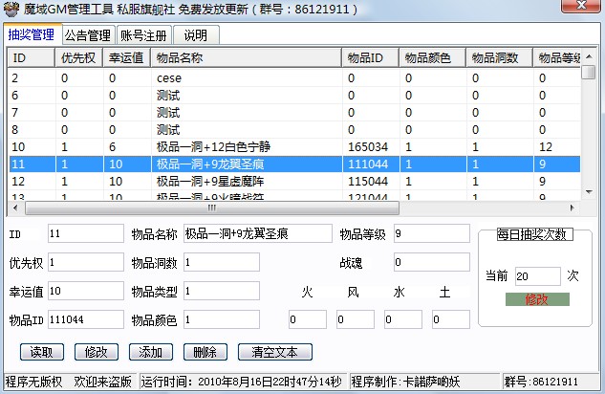Click the app icon in the title bar
The height and width of the screenshot is (394, 605).
coord(11,11)
